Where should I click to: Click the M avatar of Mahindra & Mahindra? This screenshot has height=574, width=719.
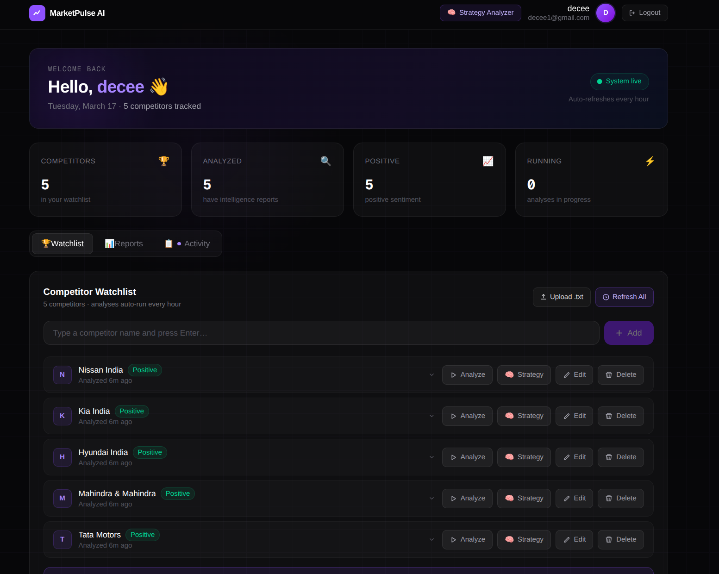[63, 499]
